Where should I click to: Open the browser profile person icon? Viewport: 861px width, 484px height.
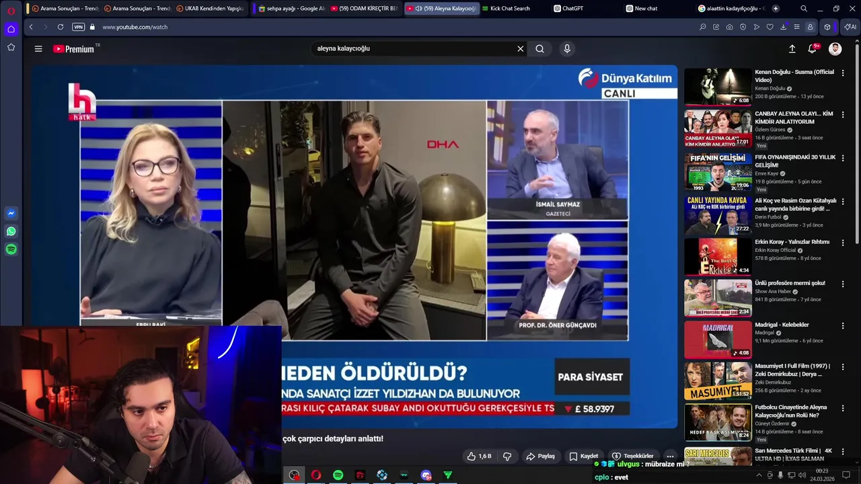pos(811,27)
